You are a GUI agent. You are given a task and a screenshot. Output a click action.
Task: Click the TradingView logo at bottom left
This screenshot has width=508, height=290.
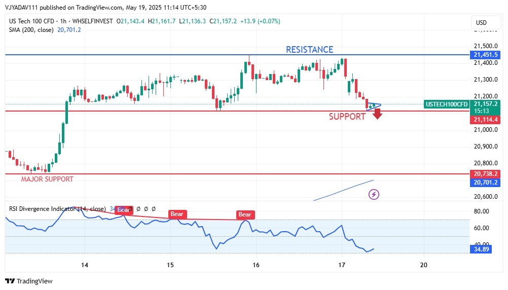click(29, 281)
